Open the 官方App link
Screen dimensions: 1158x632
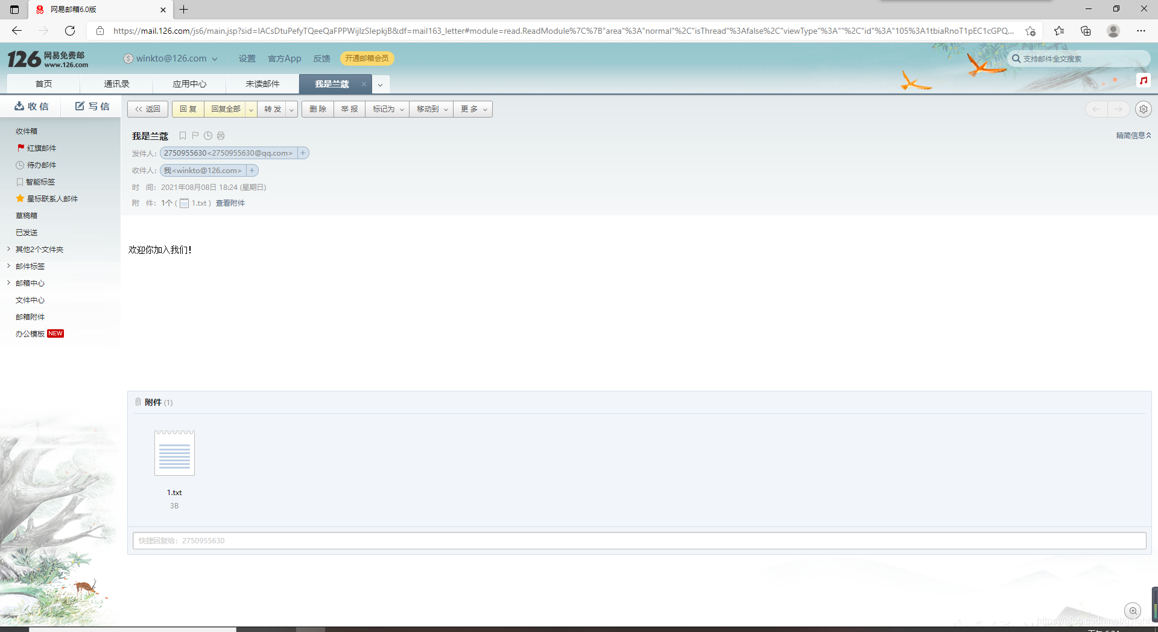coord(285,58)
